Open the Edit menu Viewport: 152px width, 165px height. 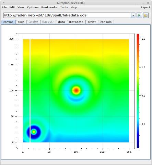pyautogui.click(x=12, y=7)
